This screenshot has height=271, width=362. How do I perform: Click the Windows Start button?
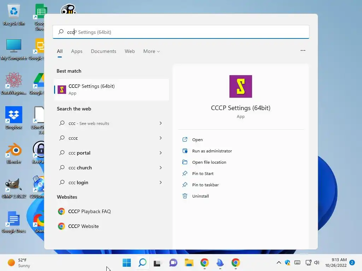(x=127, y=263)
